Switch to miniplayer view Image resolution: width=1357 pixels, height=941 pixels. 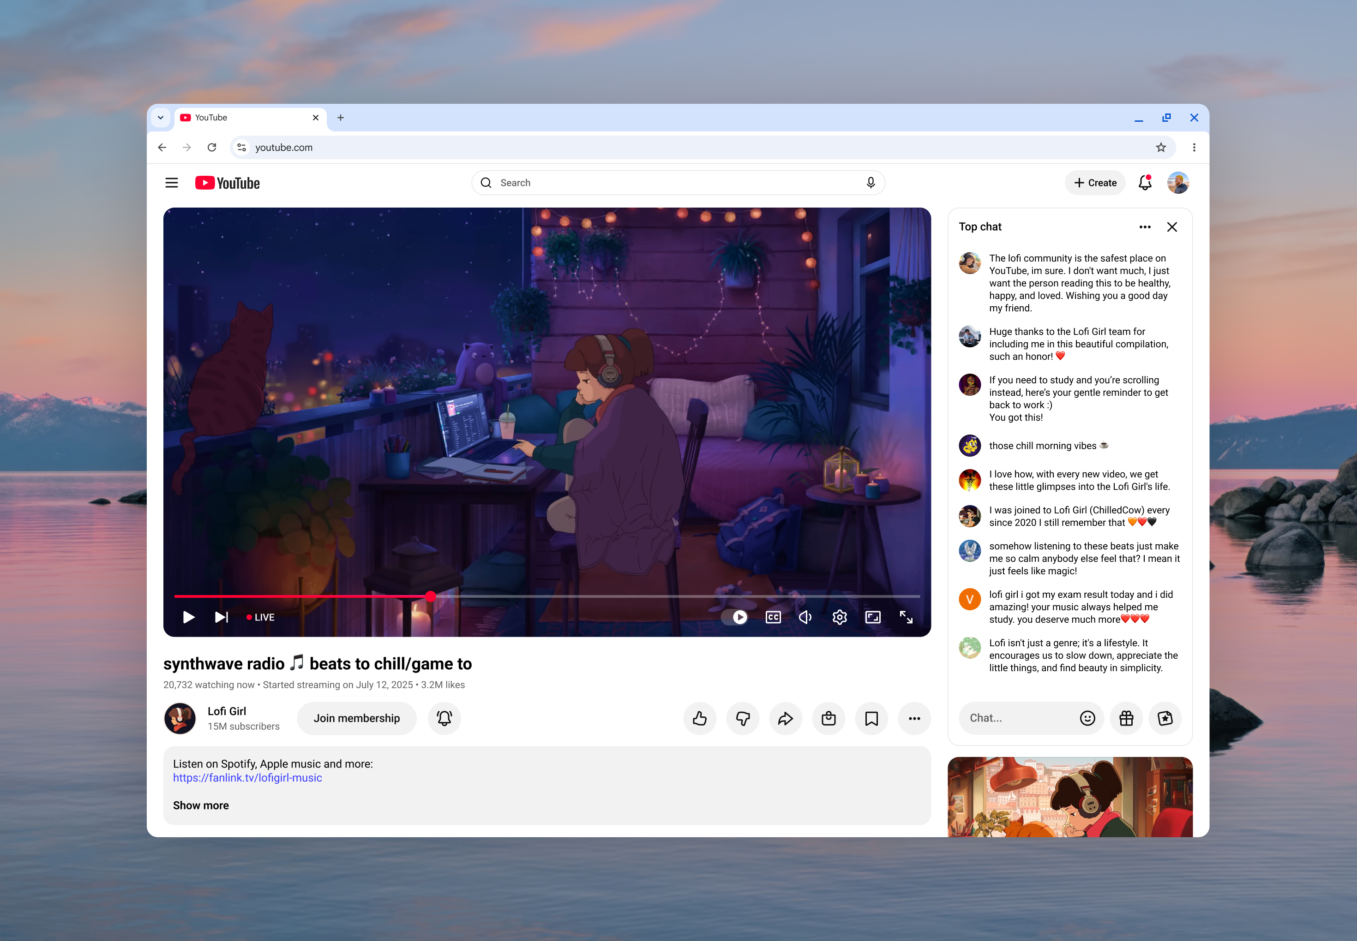[x=873, y=617]
